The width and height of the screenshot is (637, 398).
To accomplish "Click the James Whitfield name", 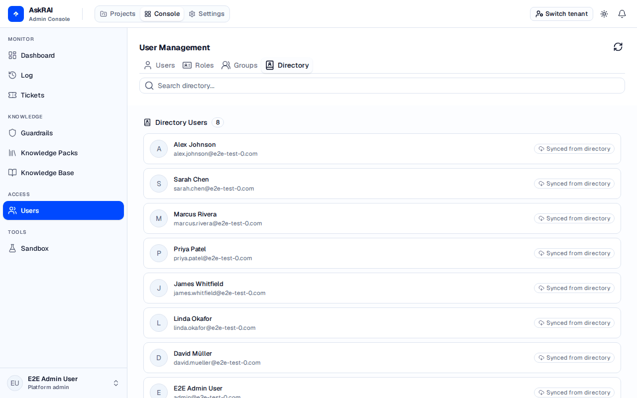I will point(199,284).
